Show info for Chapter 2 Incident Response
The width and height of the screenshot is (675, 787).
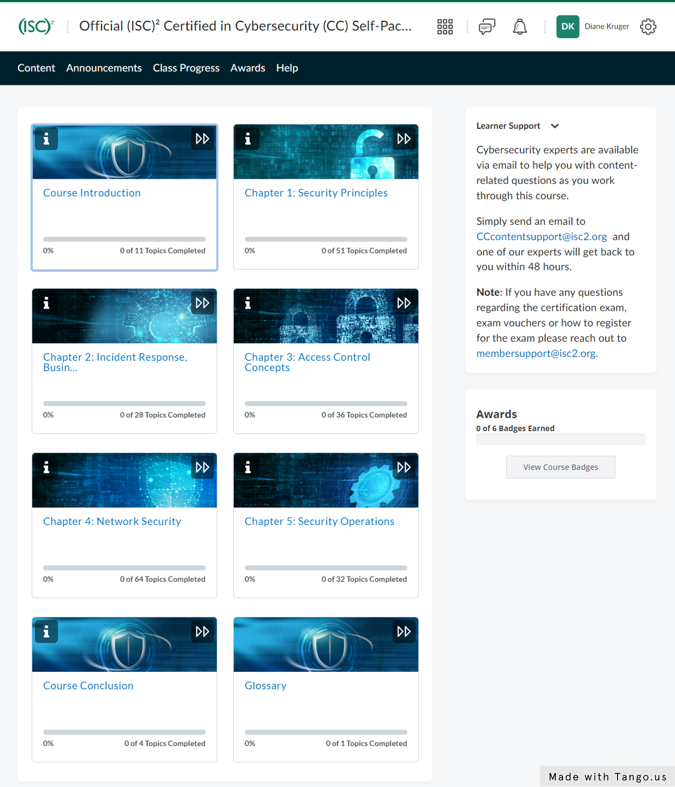46,303
